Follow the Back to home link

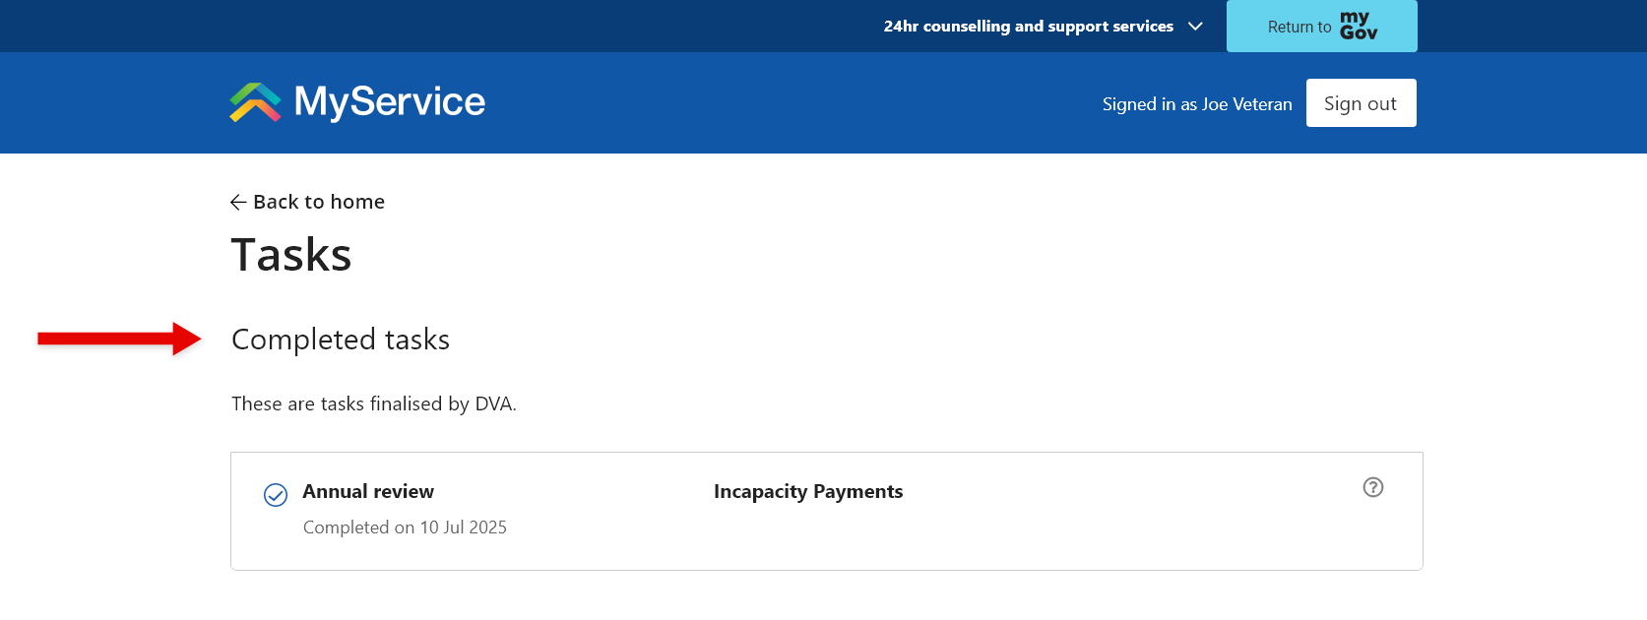coord(318,202)
